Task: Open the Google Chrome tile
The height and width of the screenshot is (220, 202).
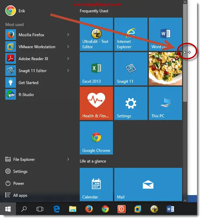Action: point(96,138)
